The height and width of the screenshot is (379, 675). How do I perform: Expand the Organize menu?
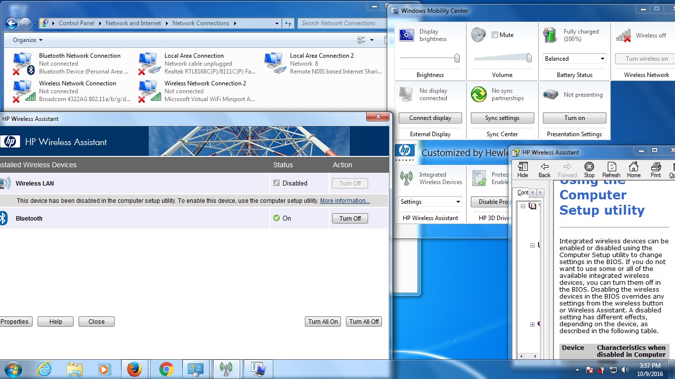28,40
